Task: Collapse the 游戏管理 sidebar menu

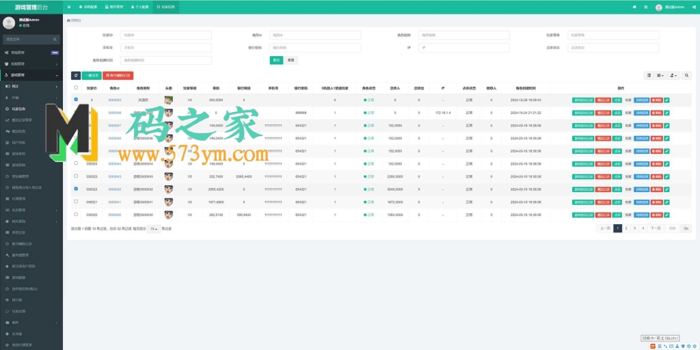Action: click(x=31, y=75)
